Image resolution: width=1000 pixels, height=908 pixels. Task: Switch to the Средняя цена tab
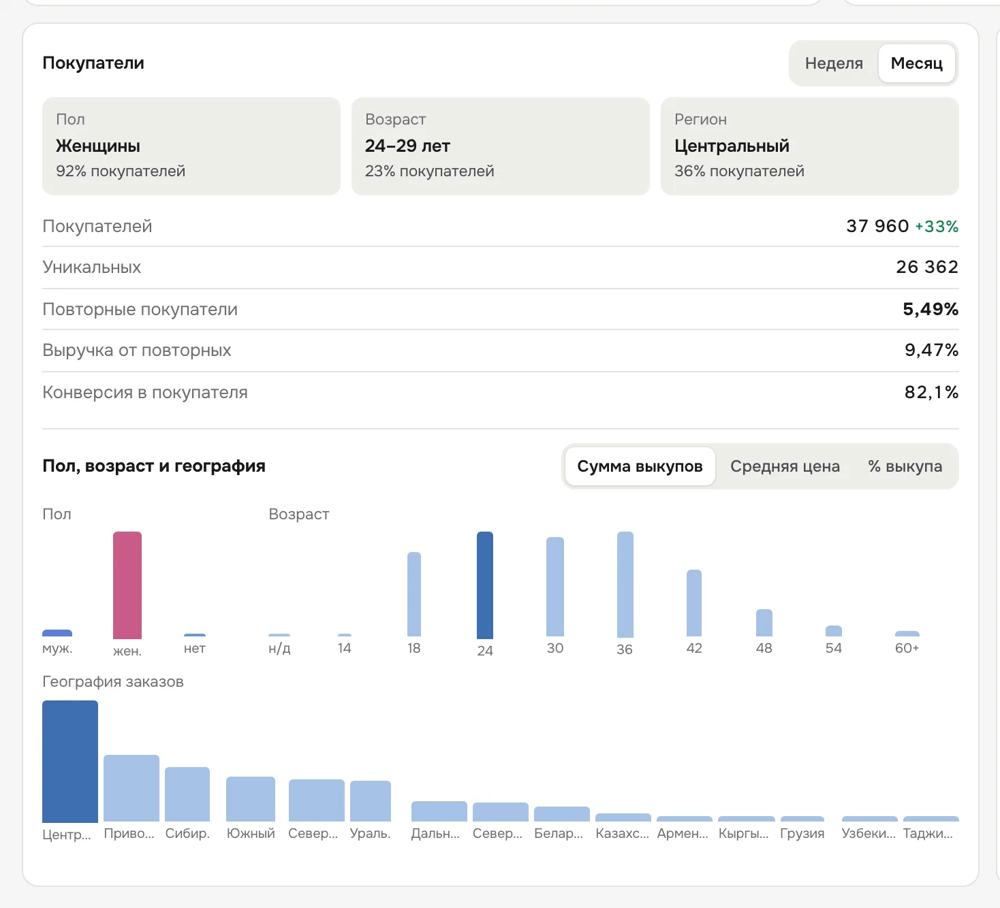pos(785,466)
